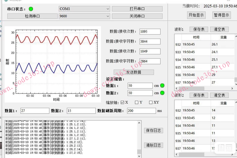Viewport: 237px width, 158px height.
Task: Click the 波形1 horizontal scrollbar thumb
Action: click(191, 88)
